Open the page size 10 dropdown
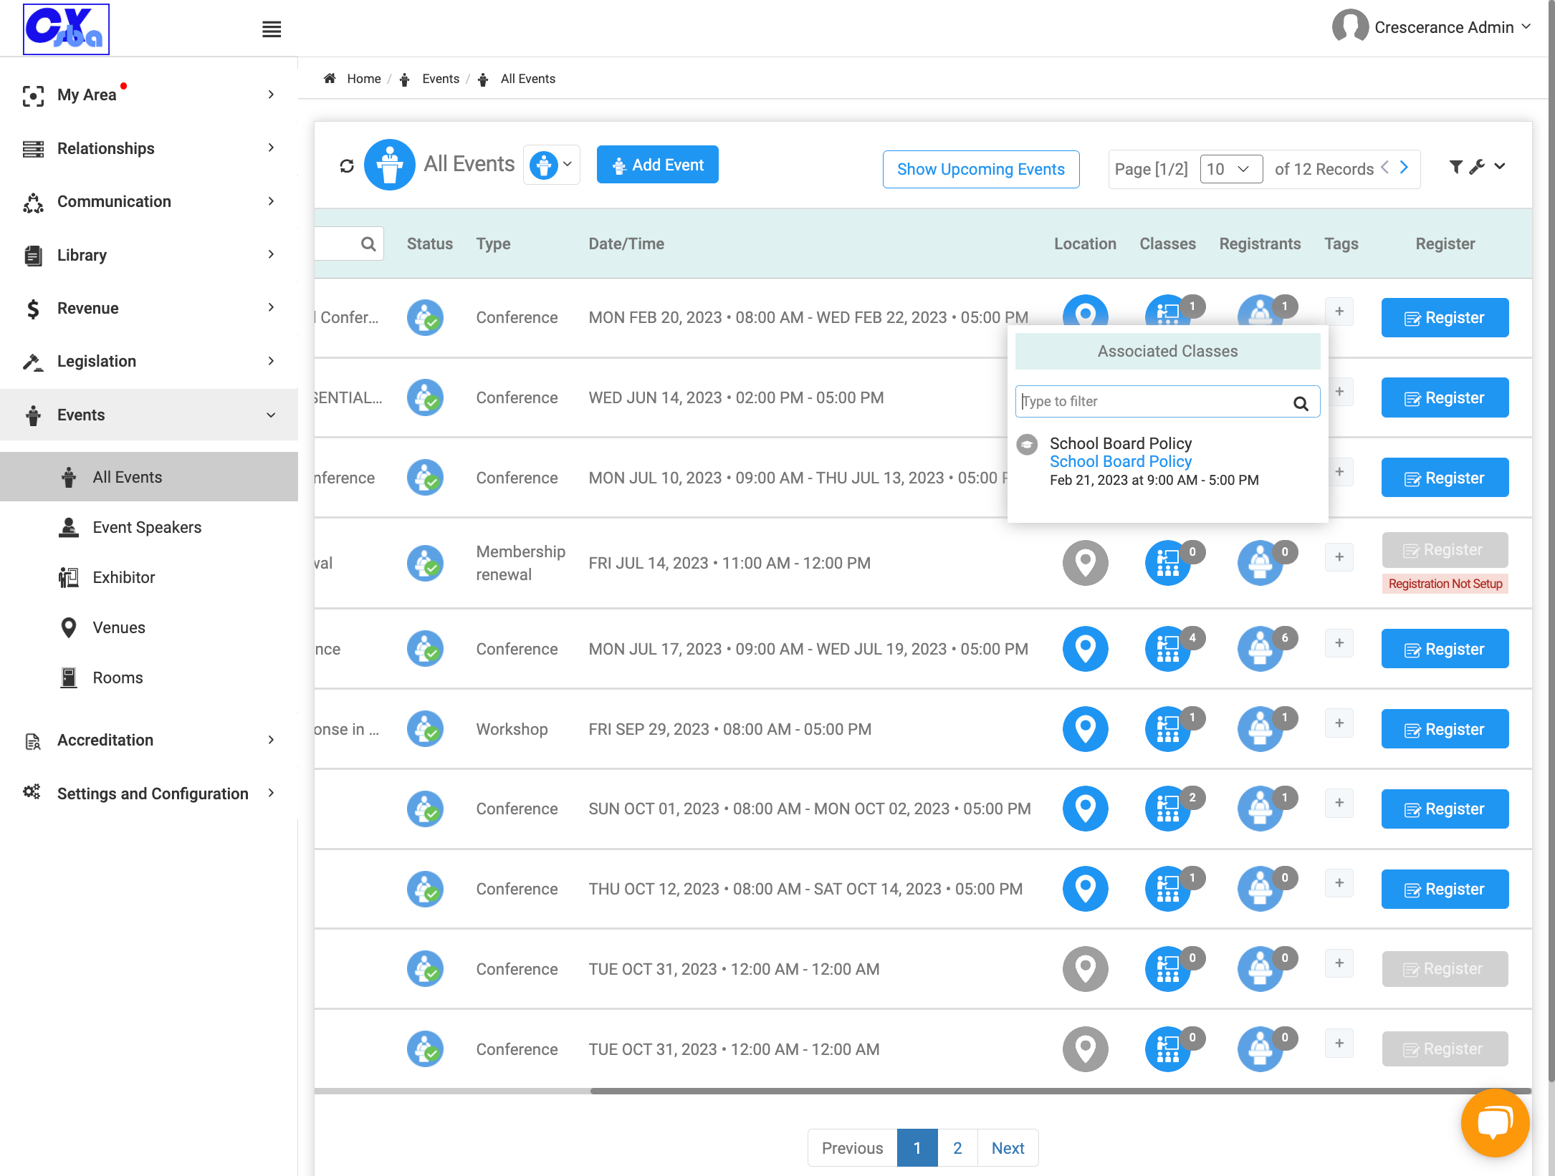Screen dimensions: 1555x1176 point(1231,169)
